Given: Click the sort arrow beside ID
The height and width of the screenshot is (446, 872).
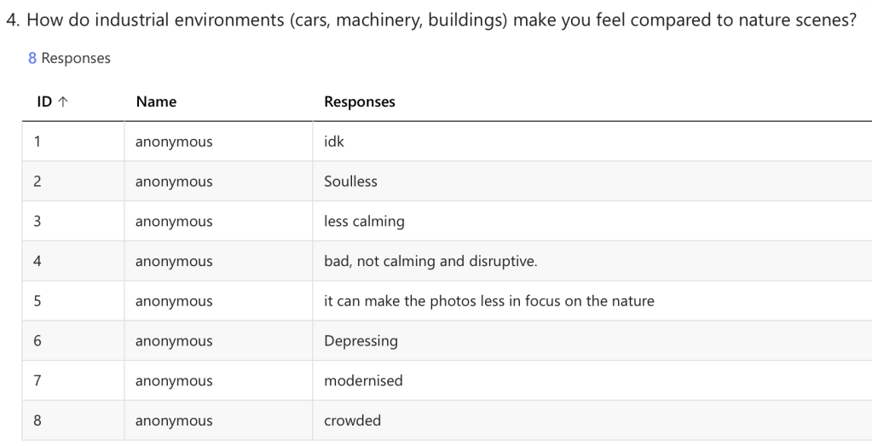Looking at the screenshot, I should 63,102.
